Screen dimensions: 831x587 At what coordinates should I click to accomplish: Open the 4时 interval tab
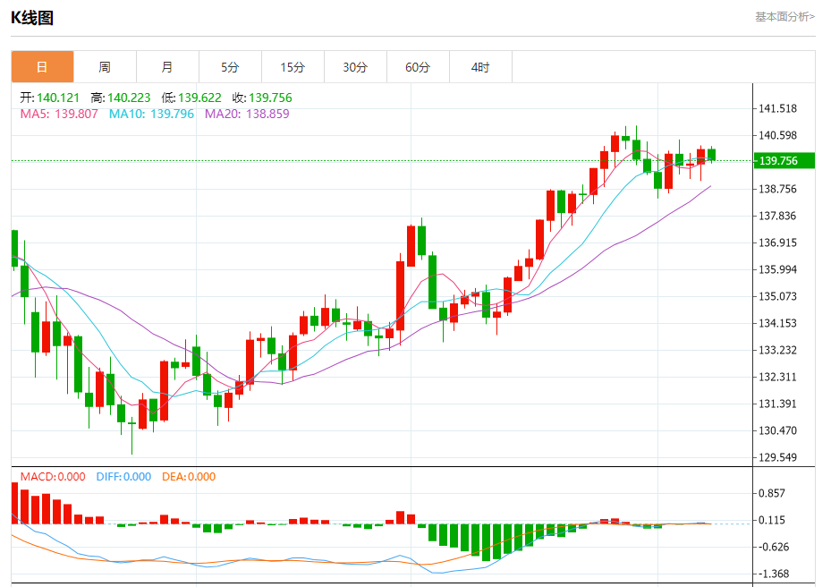[x=480, y=67]
